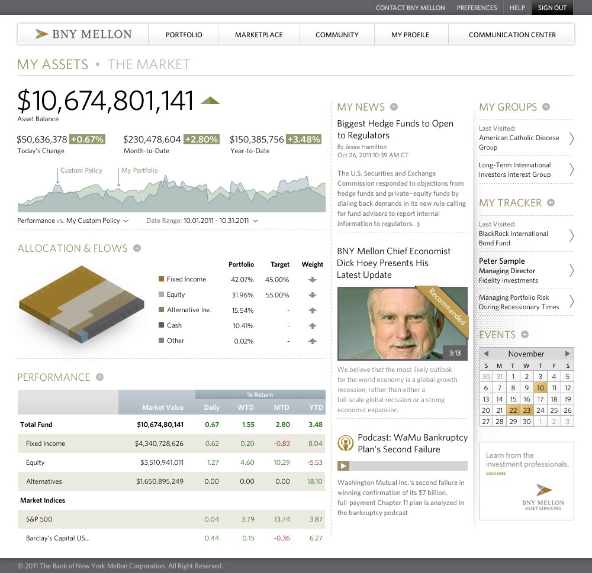Expand My Groups with plus icon
This screenshot has width=592, height=573.
546,107
